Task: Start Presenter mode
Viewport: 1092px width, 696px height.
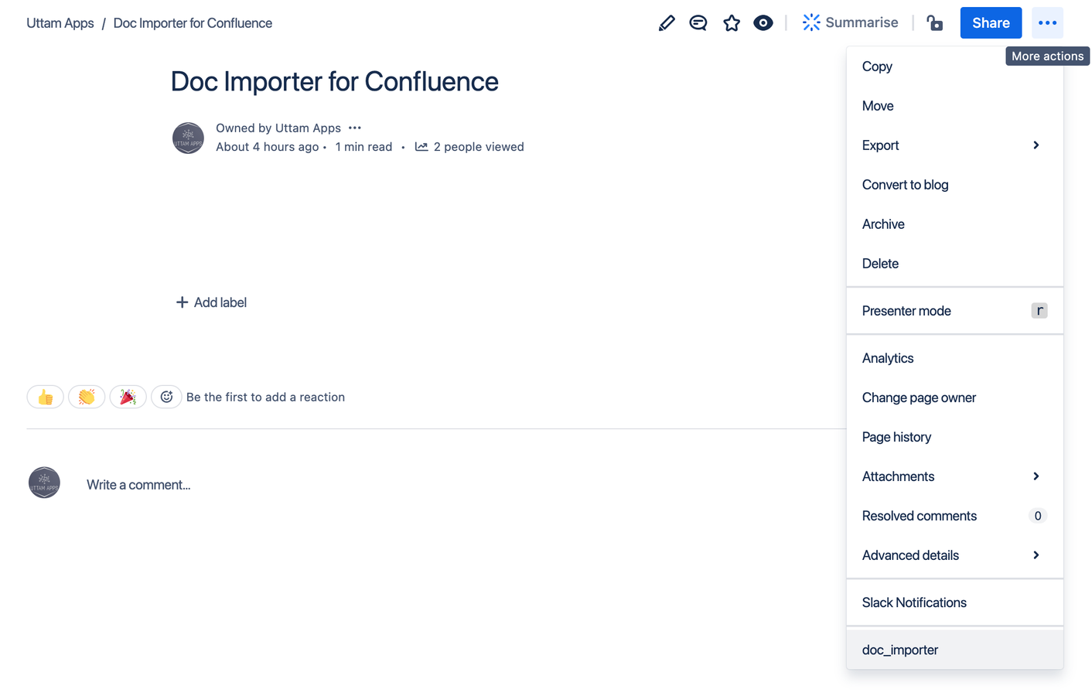Action: (954, 311)
